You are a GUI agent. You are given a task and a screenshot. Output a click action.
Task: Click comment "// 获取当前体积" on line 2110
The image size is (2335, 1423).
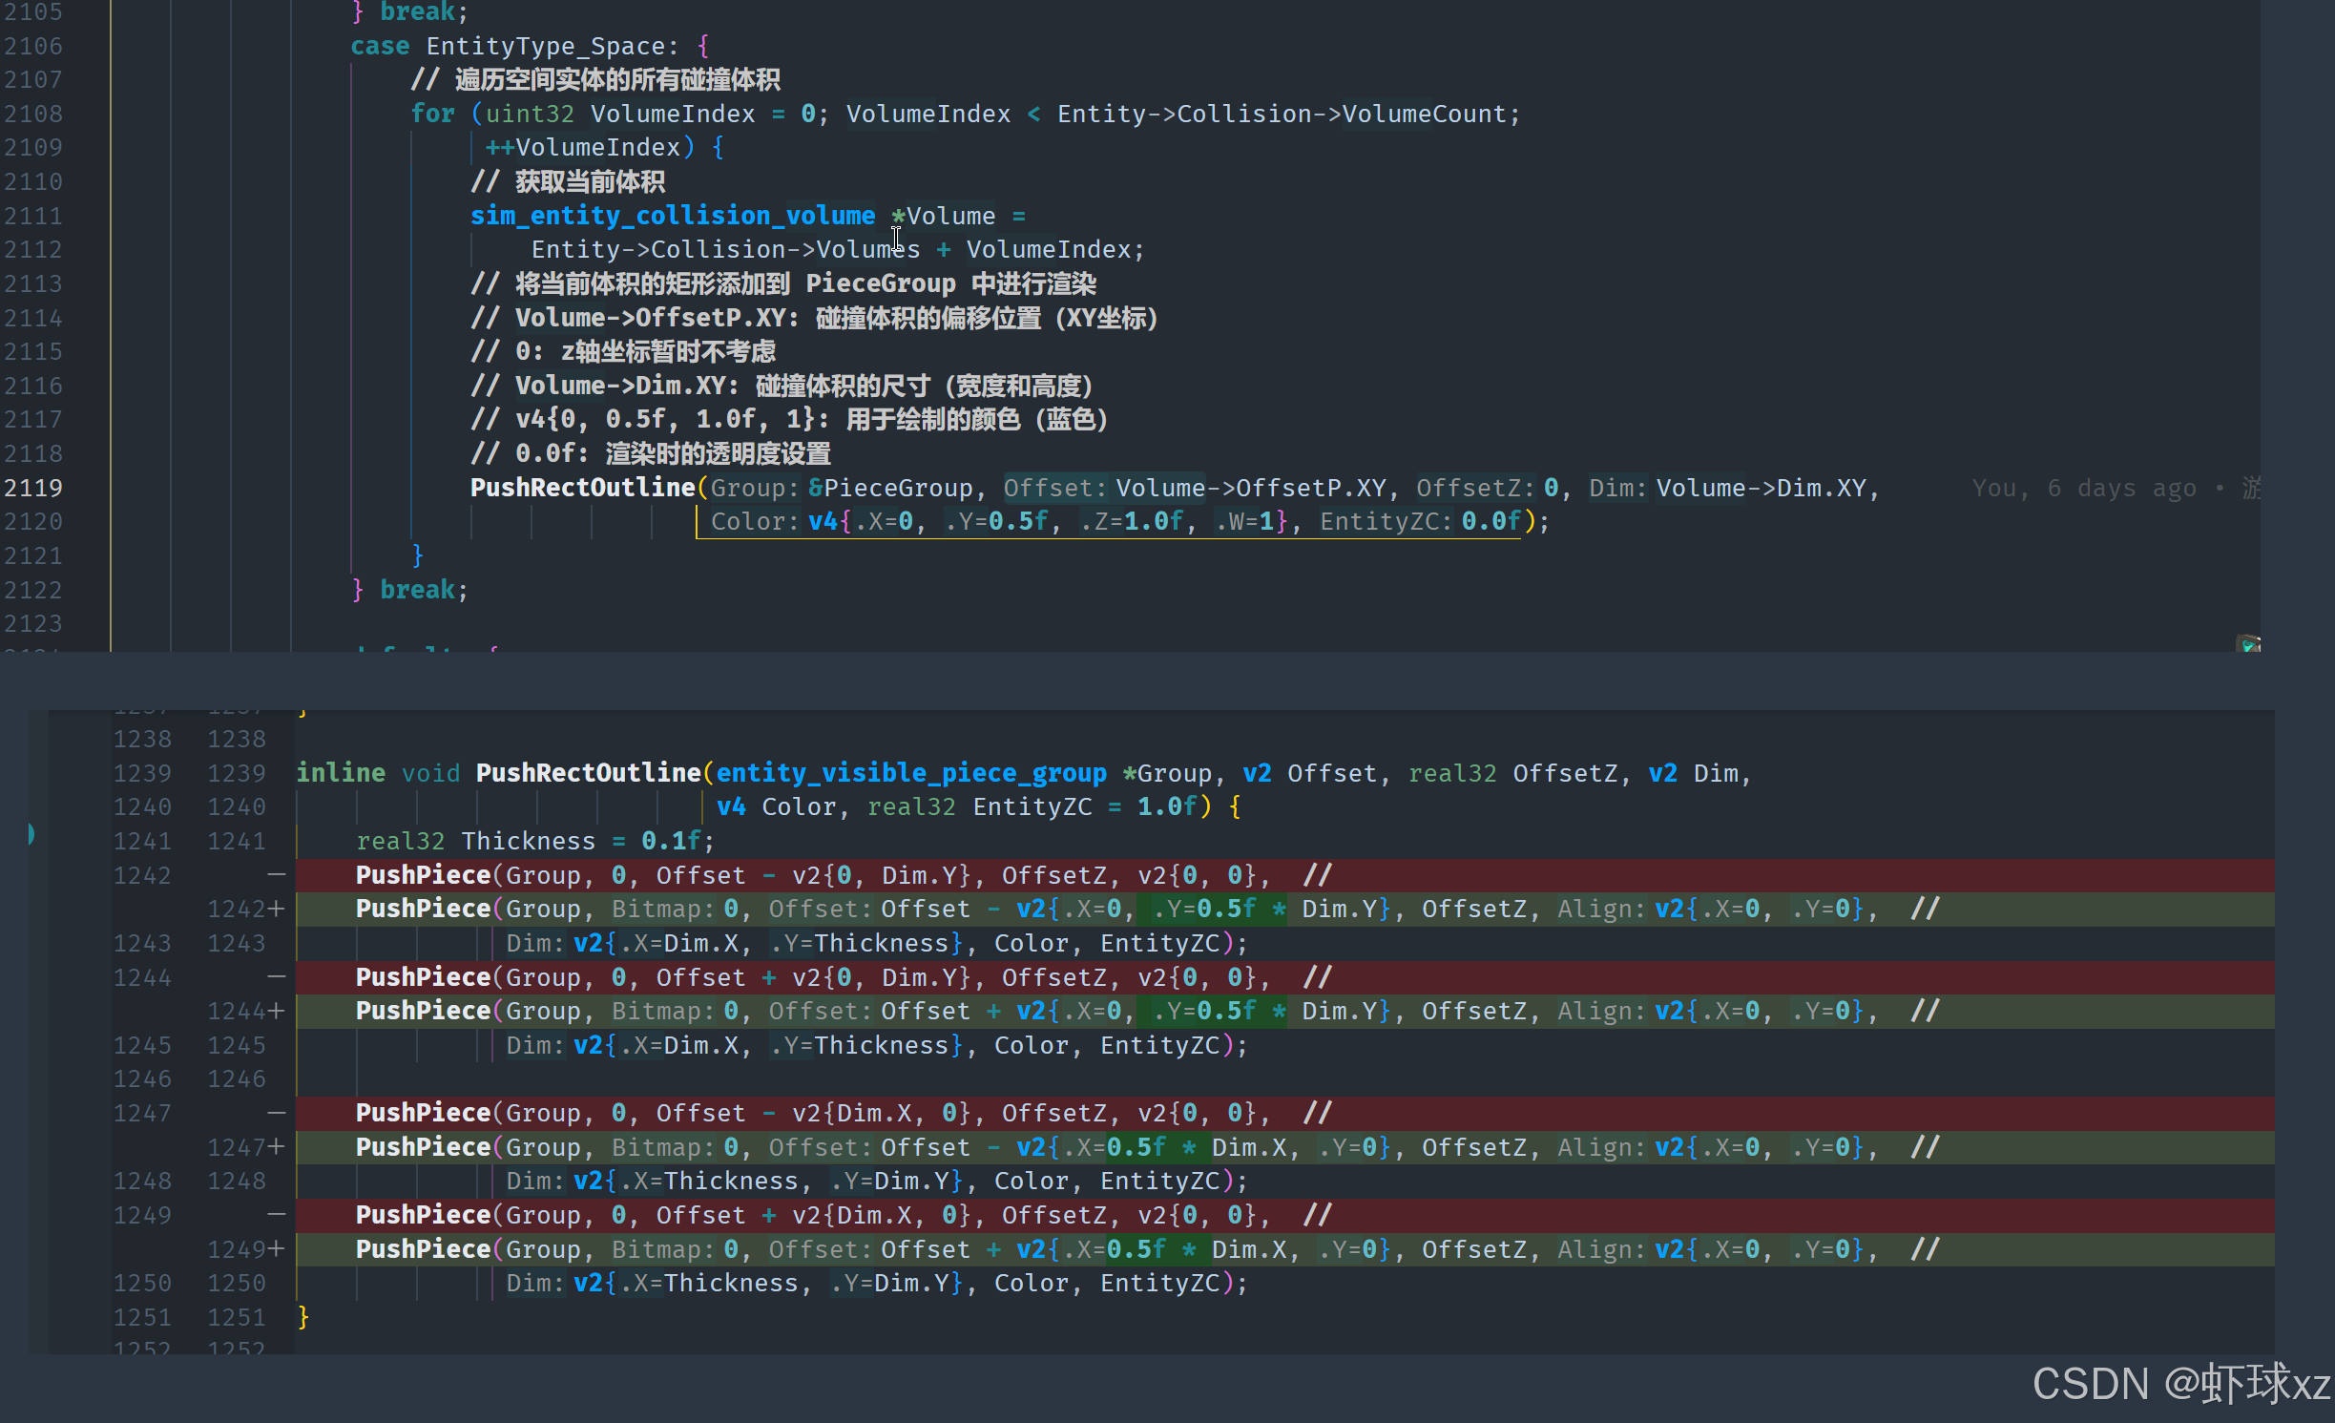[x=569, y=181]
